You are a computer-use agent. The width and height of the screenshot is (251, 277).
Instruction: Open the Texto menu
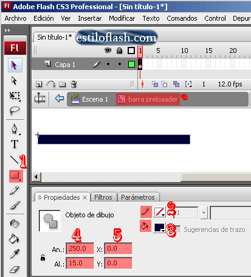tap(151, 18)
